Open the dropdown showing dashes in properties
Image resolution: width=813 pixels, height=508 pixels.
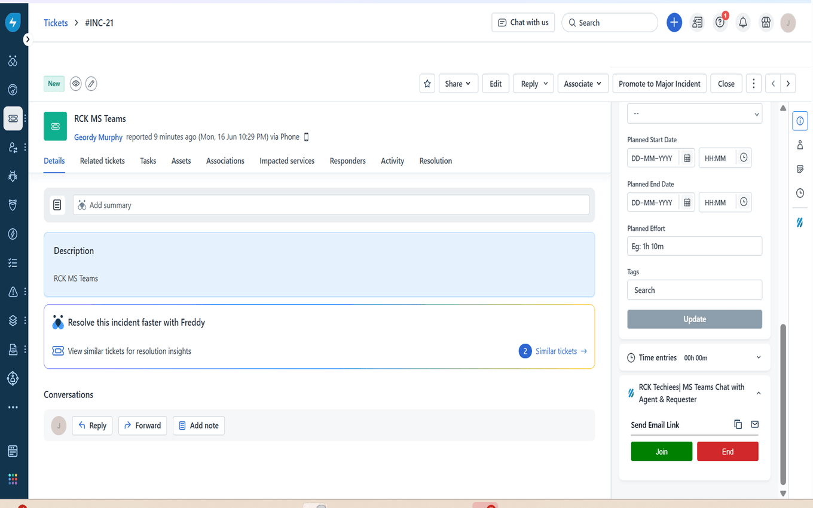tap(695, 114)
